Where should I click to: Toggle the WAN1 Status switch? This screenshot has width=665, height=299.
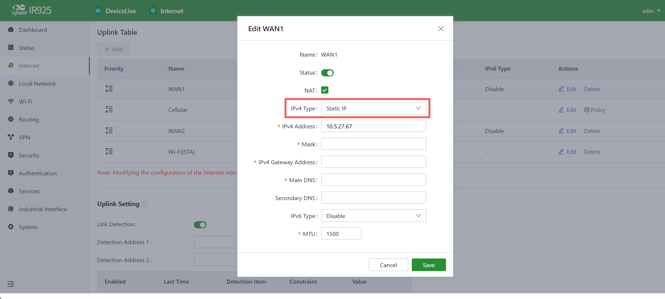(327, 73)
